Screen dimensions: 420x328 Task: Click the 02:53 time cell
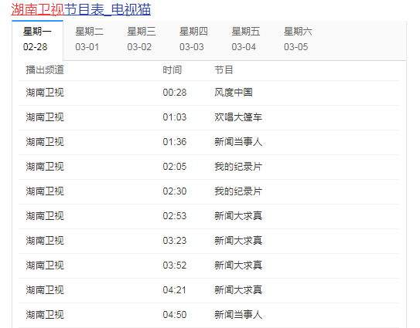click(175, 216)
